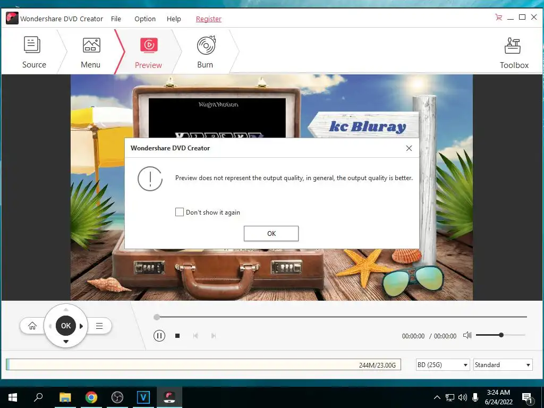Stop the preview playback
The width and height of the screenshot is (544, 408).
[x=177, y=336]
